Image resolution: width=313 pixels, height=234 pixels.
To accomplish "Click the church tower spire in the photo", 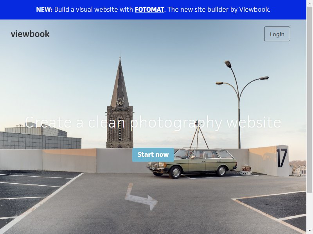I will [x=120, y=83].
